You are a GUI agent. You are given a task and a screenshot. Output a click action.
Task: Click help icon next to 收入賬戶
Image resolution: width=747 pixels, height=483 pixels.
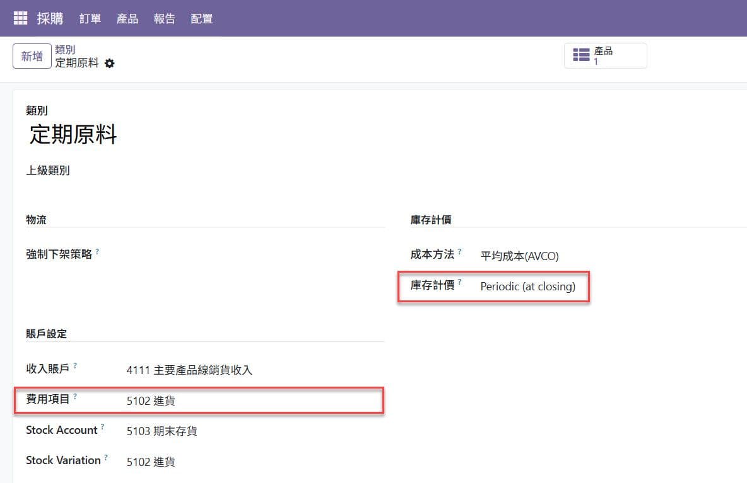(x=75, y=365)
